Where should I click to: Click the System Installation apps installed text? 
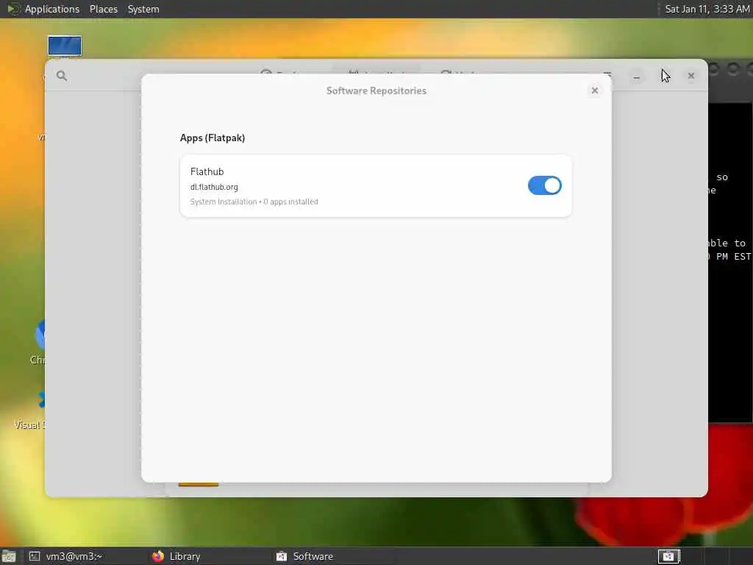pyautogui.click(x=254, y=202)
